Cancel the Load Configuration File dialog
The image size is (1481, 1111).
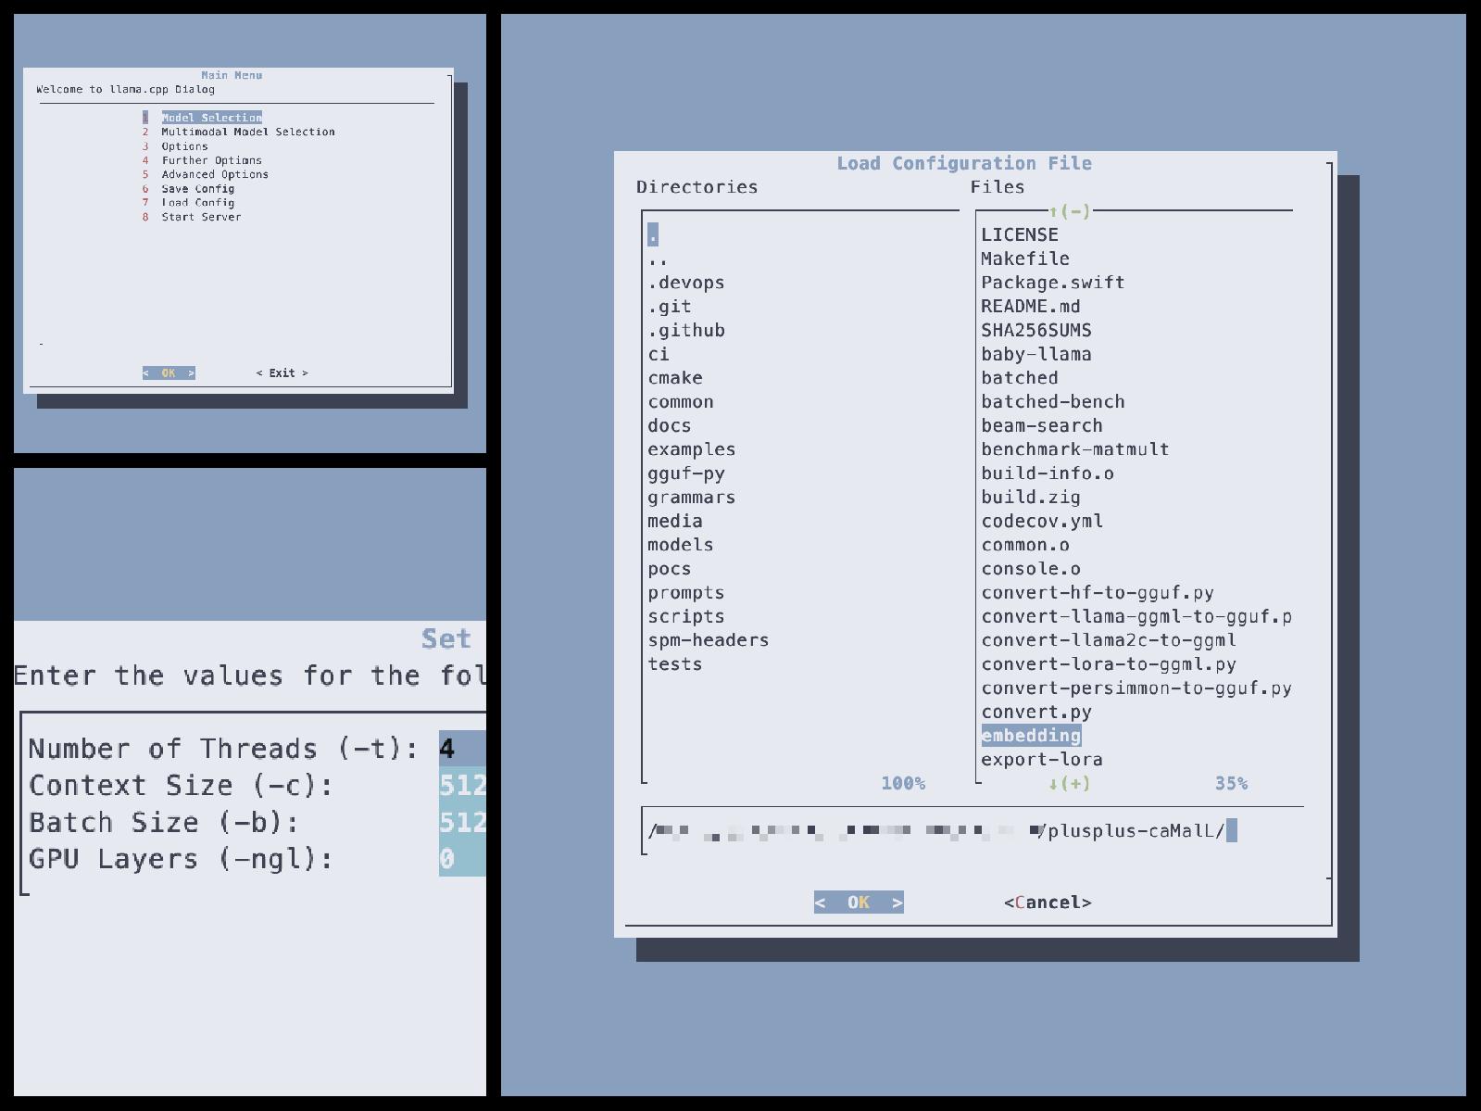[x=1048, y=903]
